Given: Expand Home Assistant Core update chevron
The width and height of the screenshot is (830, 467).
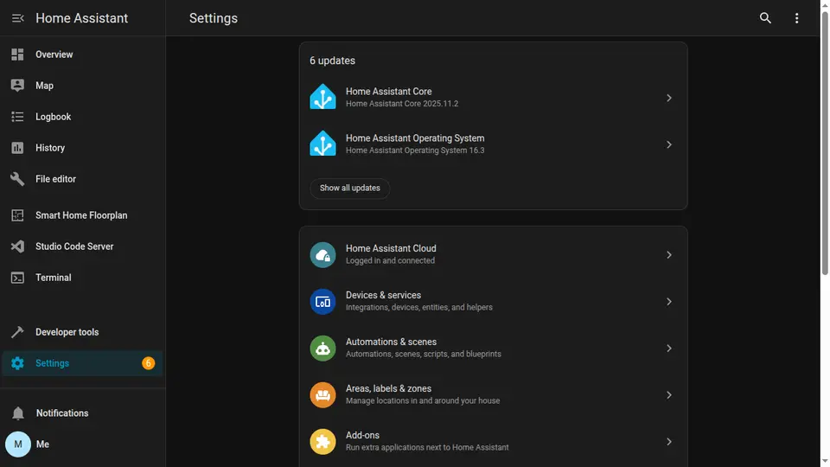Looking at the screenshot, I should [x=669, y=98].
